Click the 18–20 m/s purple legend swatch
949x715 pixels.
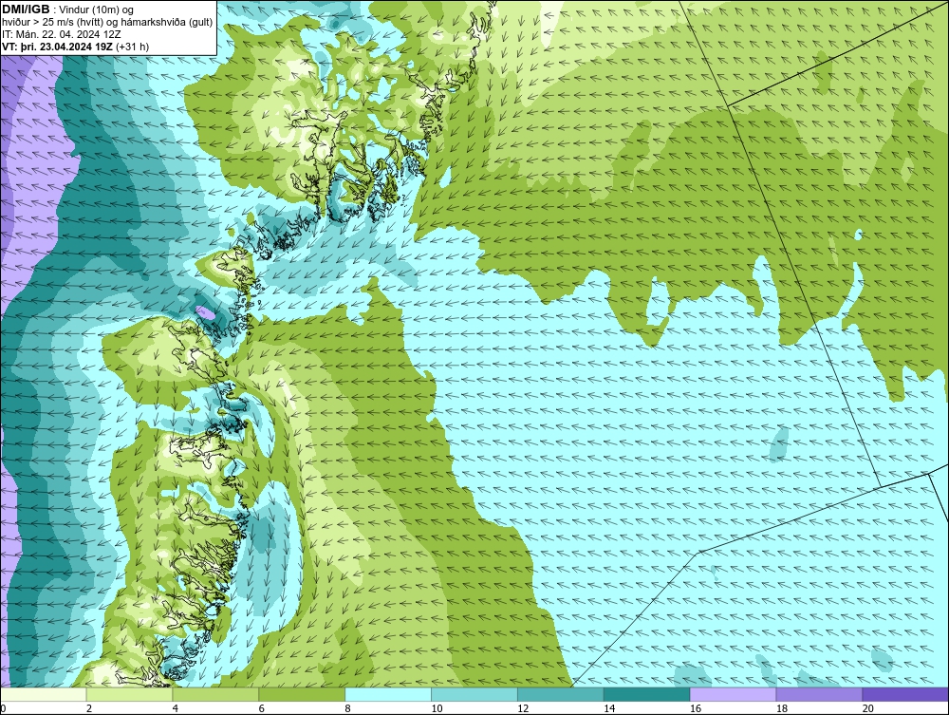coord(820,694)
